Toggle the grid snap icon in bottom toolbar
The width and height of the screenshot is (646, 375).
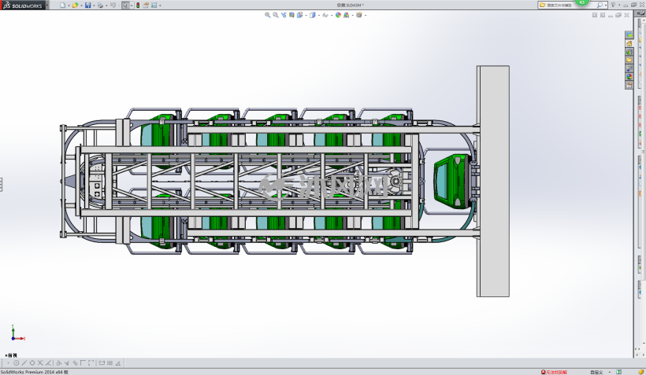click(110, 363)
